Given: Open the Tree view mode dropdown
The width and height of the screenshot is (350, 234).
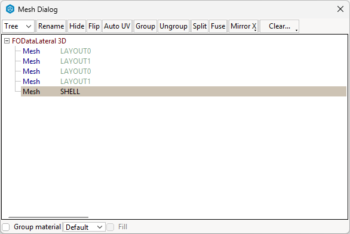Looking at the screenshot, I should pos(18,26).
